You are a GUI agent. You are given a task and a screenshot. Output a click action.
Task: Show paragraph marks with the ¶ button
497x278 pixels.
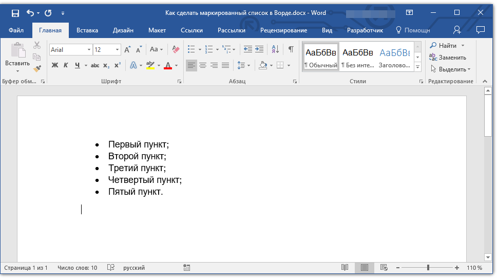(x=291, y=49)
